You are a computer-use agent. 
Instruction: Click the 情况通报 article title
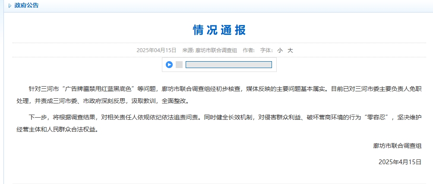[x=219, y=30]
